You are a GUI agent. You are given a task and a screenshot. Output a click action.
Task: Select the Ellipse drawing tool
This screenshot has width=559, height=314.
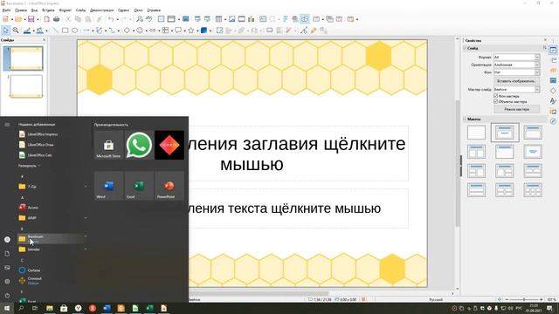point(75,31)
